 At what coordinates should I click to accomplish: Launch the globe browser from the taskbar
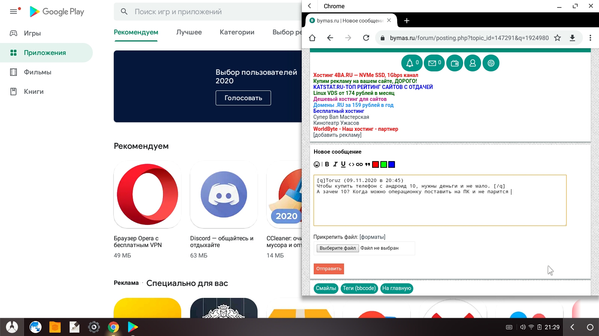click(x=36, y=327)
